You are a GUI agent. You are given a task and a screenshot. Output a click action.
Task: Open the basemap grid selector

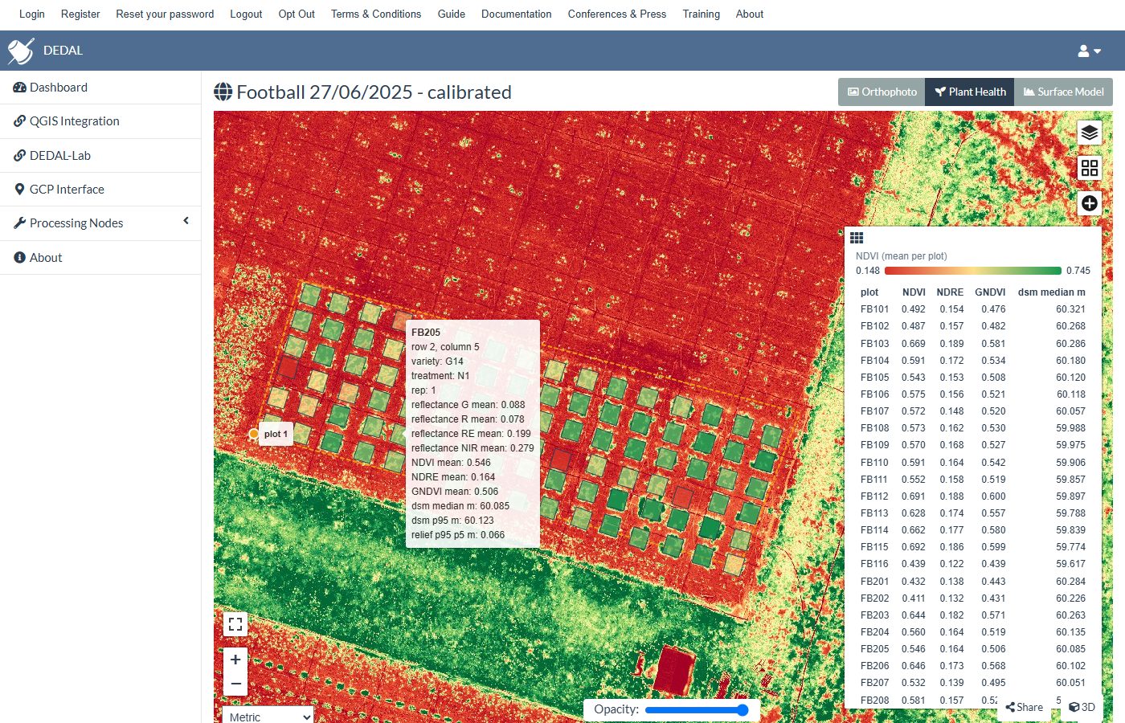(x=1090, y=168)
